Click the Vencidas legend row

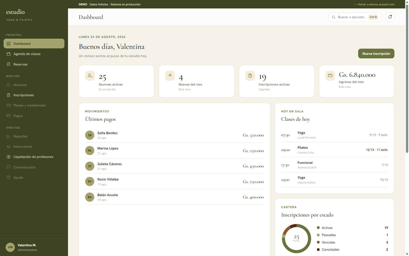tap(353, 242)
